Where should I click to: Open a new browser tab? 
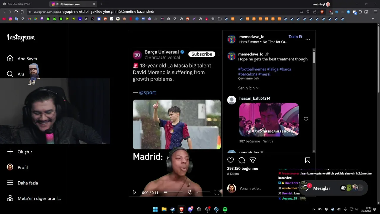[x=101, y=4]
